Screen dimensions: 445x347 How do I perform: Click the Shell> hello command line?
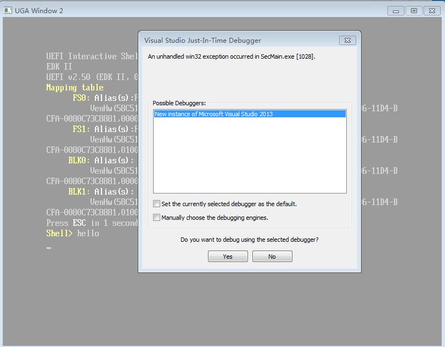[x=72, y=234]
